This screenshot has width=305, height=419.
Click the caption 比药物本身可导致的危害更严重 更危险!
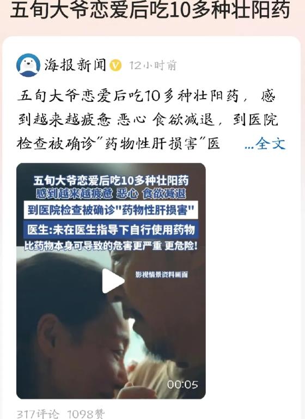pos(111,246)
